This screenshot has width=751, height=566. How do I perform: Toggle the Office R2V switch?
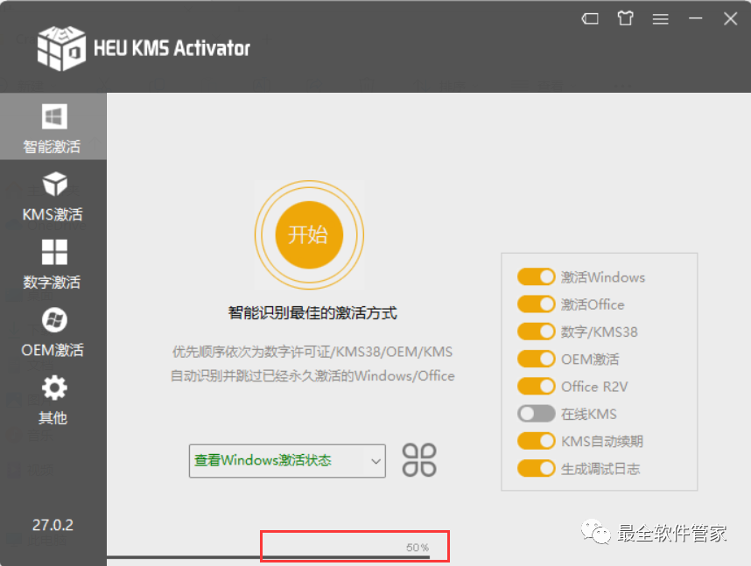click(536, 386)
